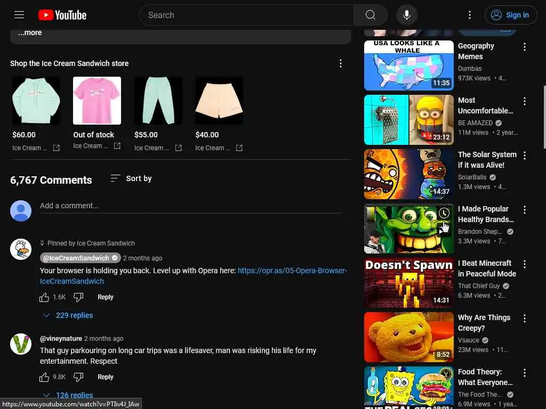This screenshot has height=409, width=546.
Task: Focus the Search input field
Action: point(247,15)
